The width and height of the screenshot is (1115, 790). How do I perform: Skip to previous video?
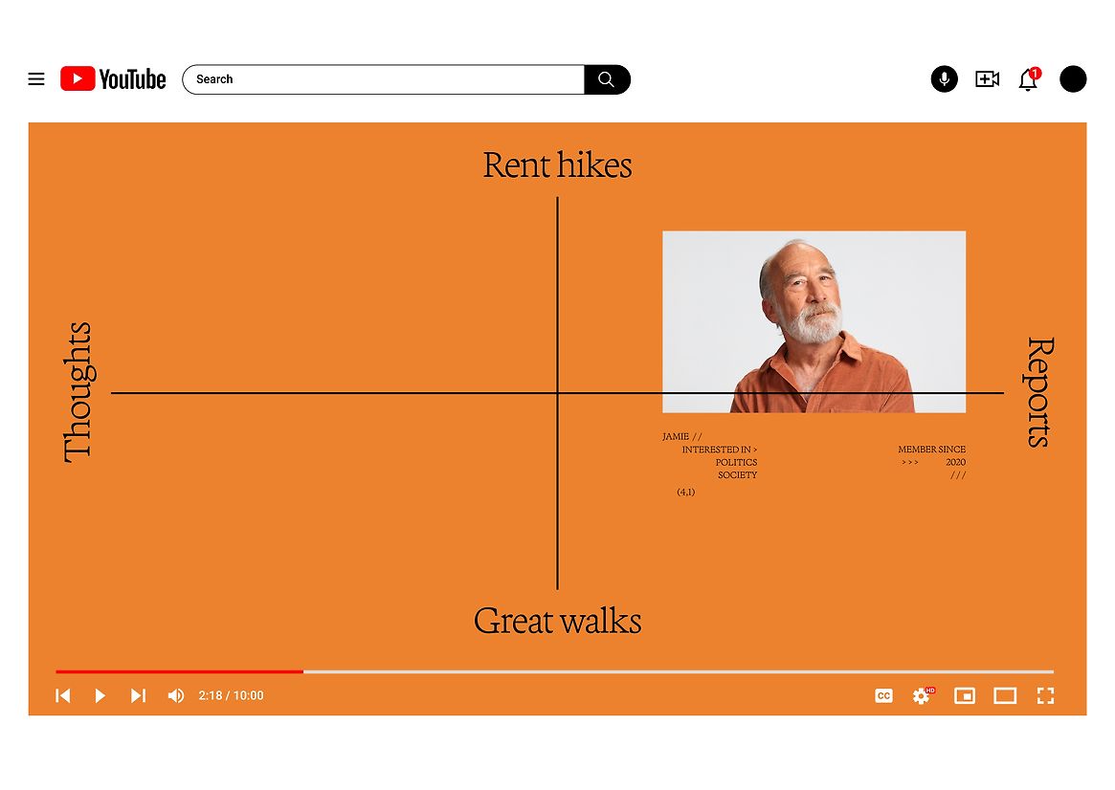click(63, 695)
